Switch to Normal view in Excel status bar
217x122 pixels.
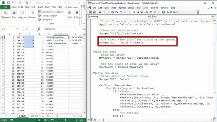(x=39, y=120)
